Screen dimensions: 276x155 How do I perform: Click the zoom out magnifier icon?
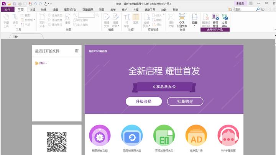(x=75, y=15)
